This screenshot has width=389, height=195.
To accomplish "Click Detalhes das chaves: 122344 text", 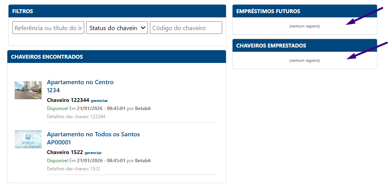I will [x=76, y=117].
